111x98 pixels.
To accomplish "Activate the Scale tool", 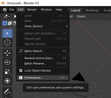I will tap(7, 72).
